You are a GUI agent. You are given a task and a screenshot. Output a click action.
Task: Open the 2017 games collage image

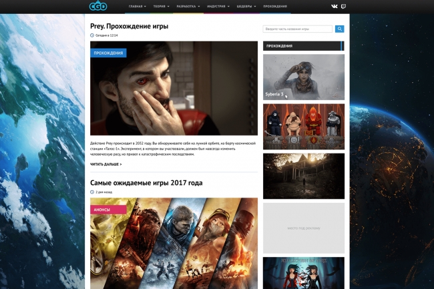point(174,244)
